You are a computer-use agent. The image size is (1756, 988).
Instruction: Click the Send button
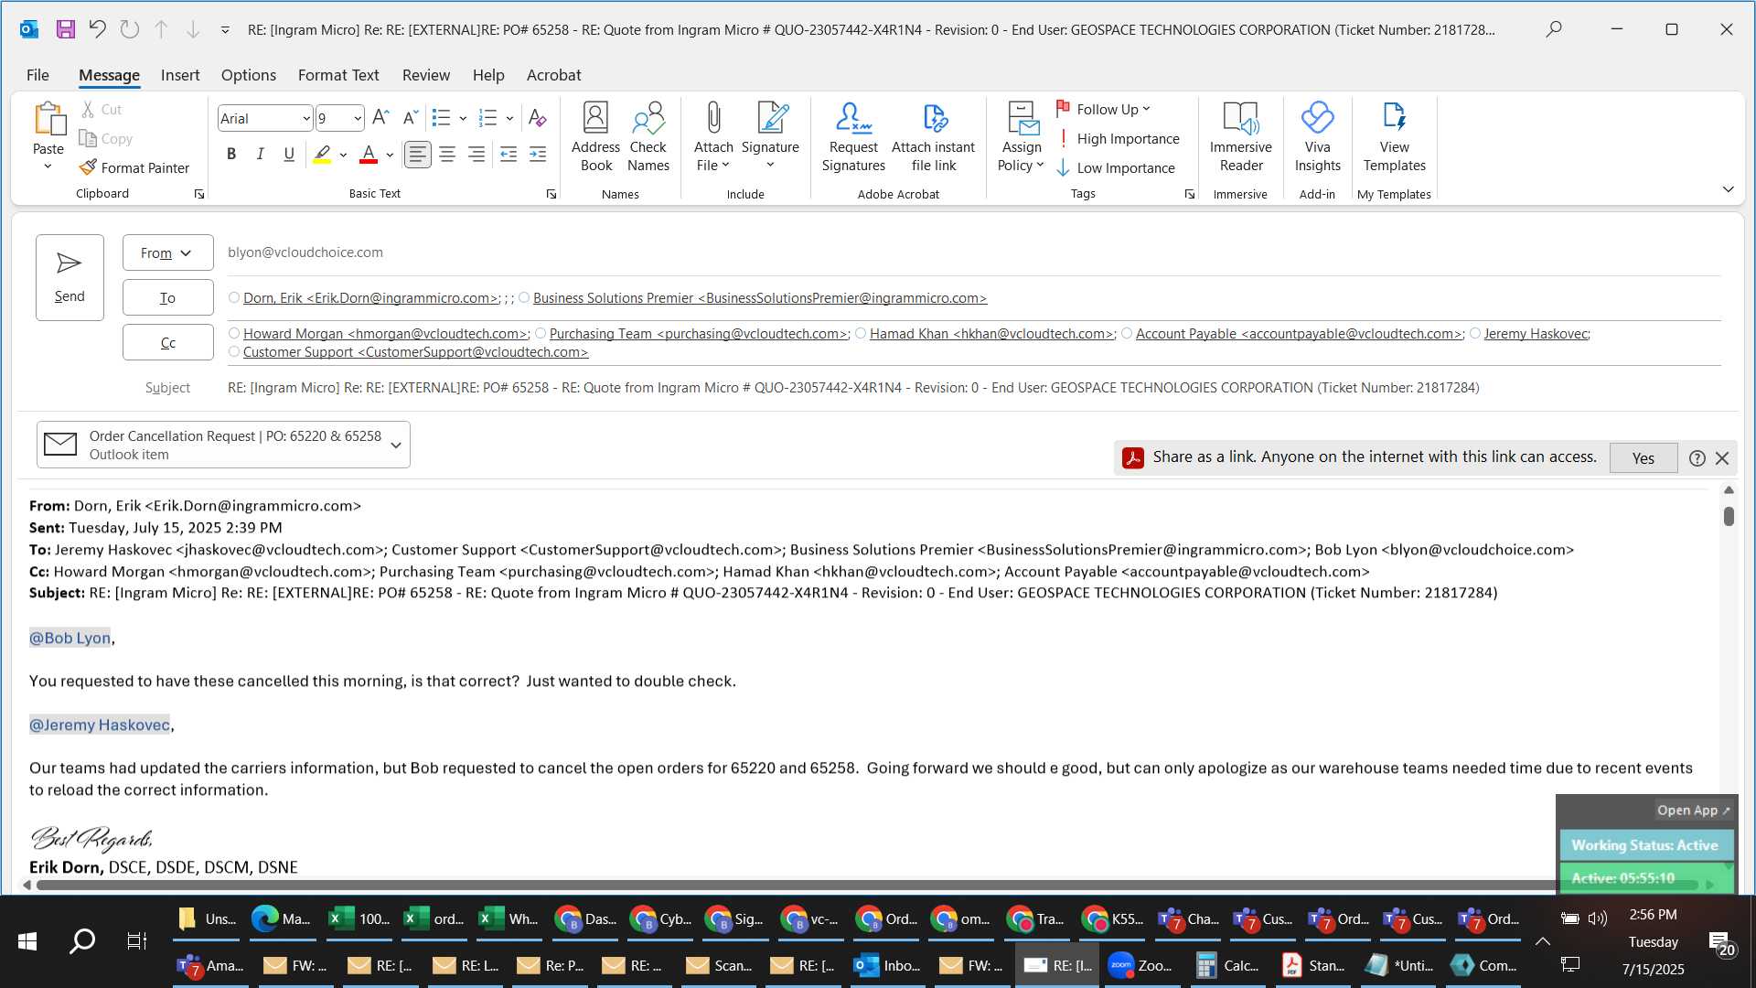click(x=70, y=277)
